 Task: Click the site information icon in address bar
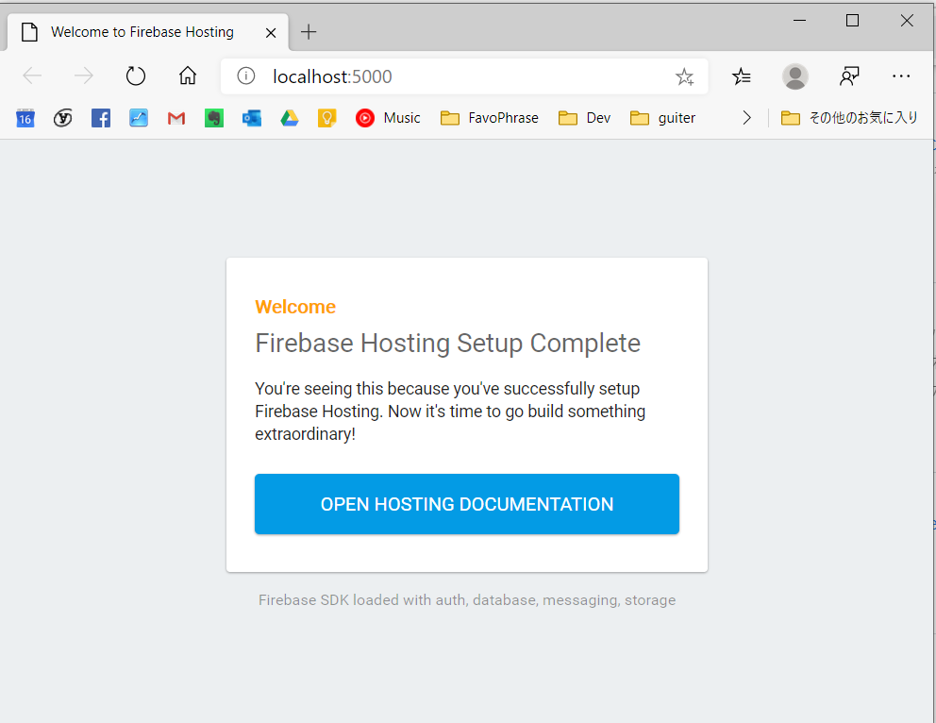(x=244, y=76)
